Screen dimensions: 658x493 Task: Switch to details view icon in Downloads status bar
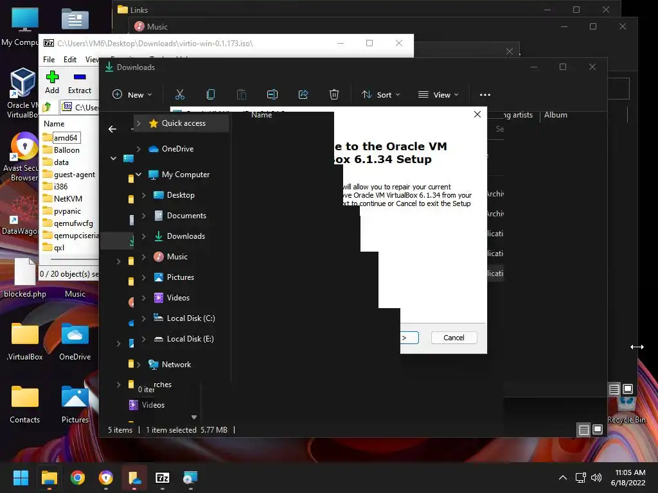coord(583,429)
